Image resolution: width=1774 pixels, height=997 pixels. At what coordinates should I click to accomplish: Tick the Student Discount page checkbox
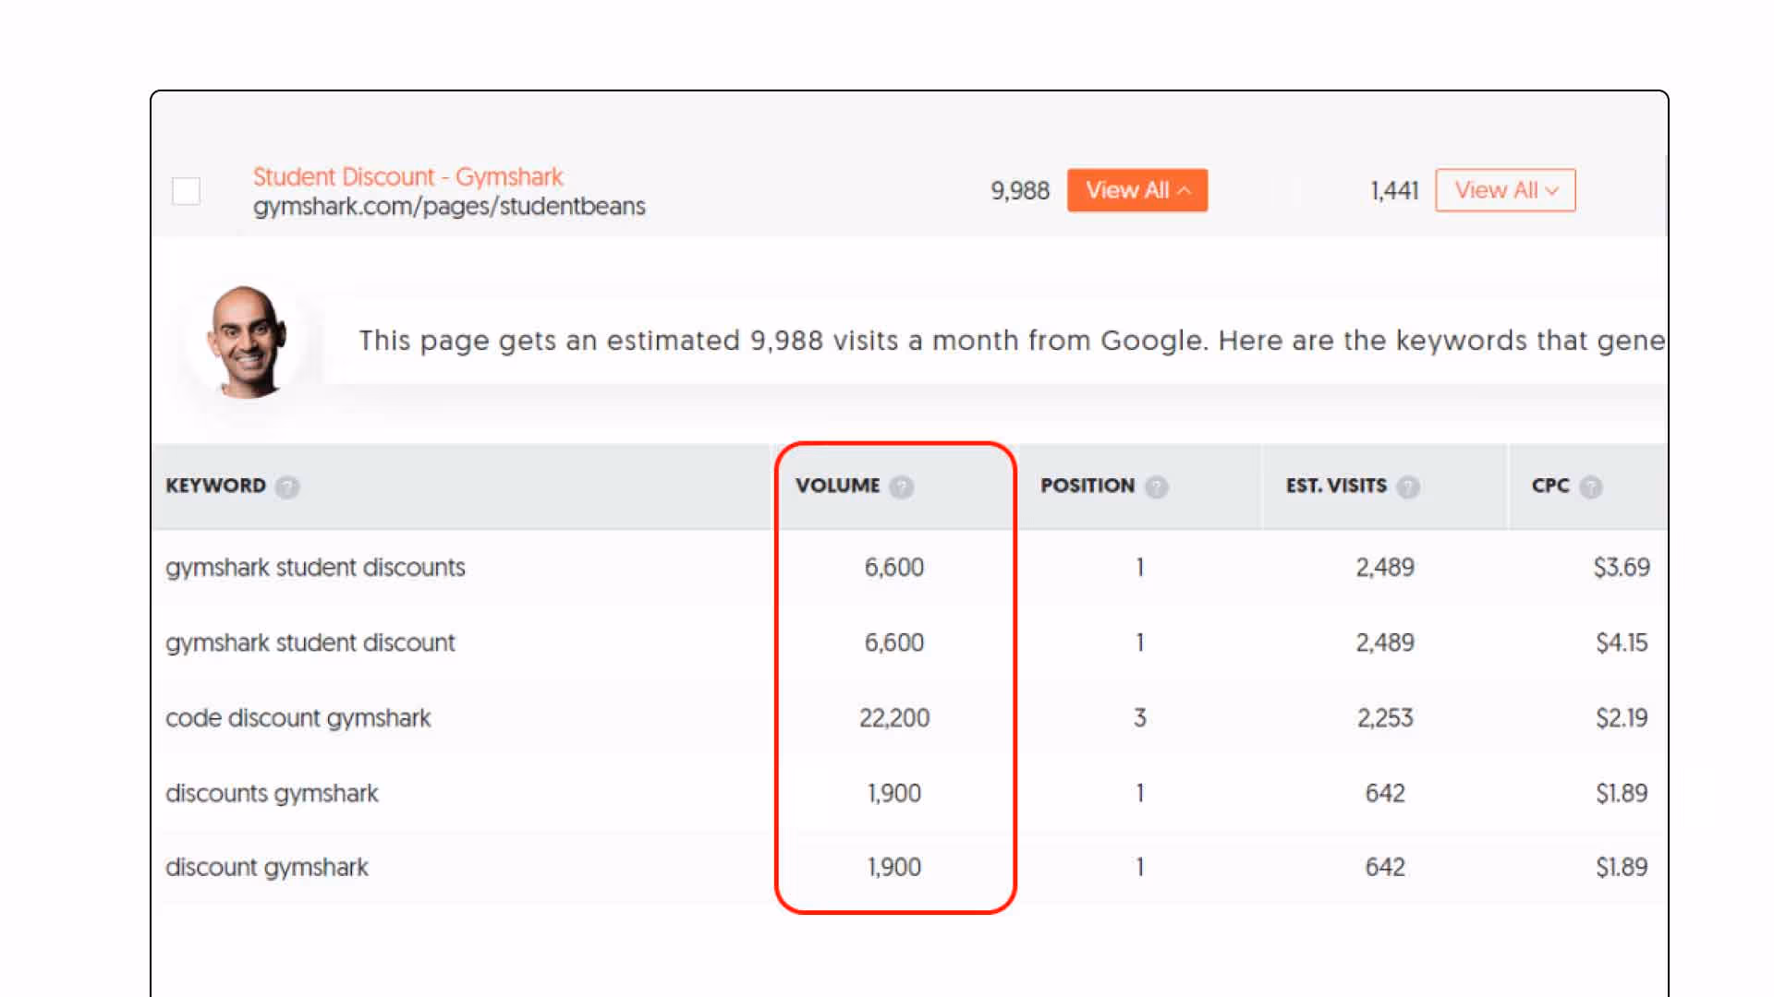coord(186,191)
